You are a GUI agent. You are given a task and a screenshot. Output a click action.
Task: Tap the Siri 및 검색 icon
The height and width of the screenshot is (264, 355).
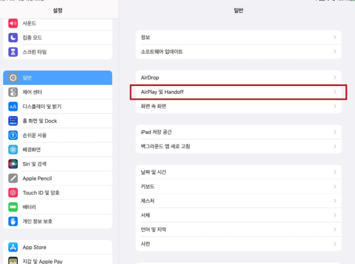pos(13,164)
